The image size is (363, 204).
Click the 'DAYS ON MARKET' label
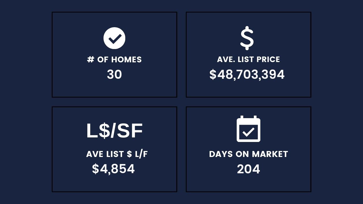click(248, 154)
